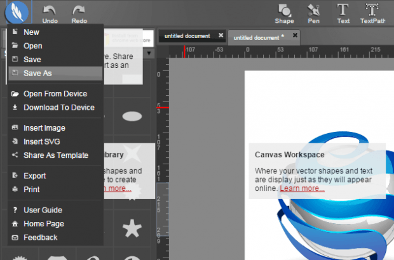This screenshot has height=260, width=394.
Task: Click the feather logo main menu button
Action: (x=18, y=13)
